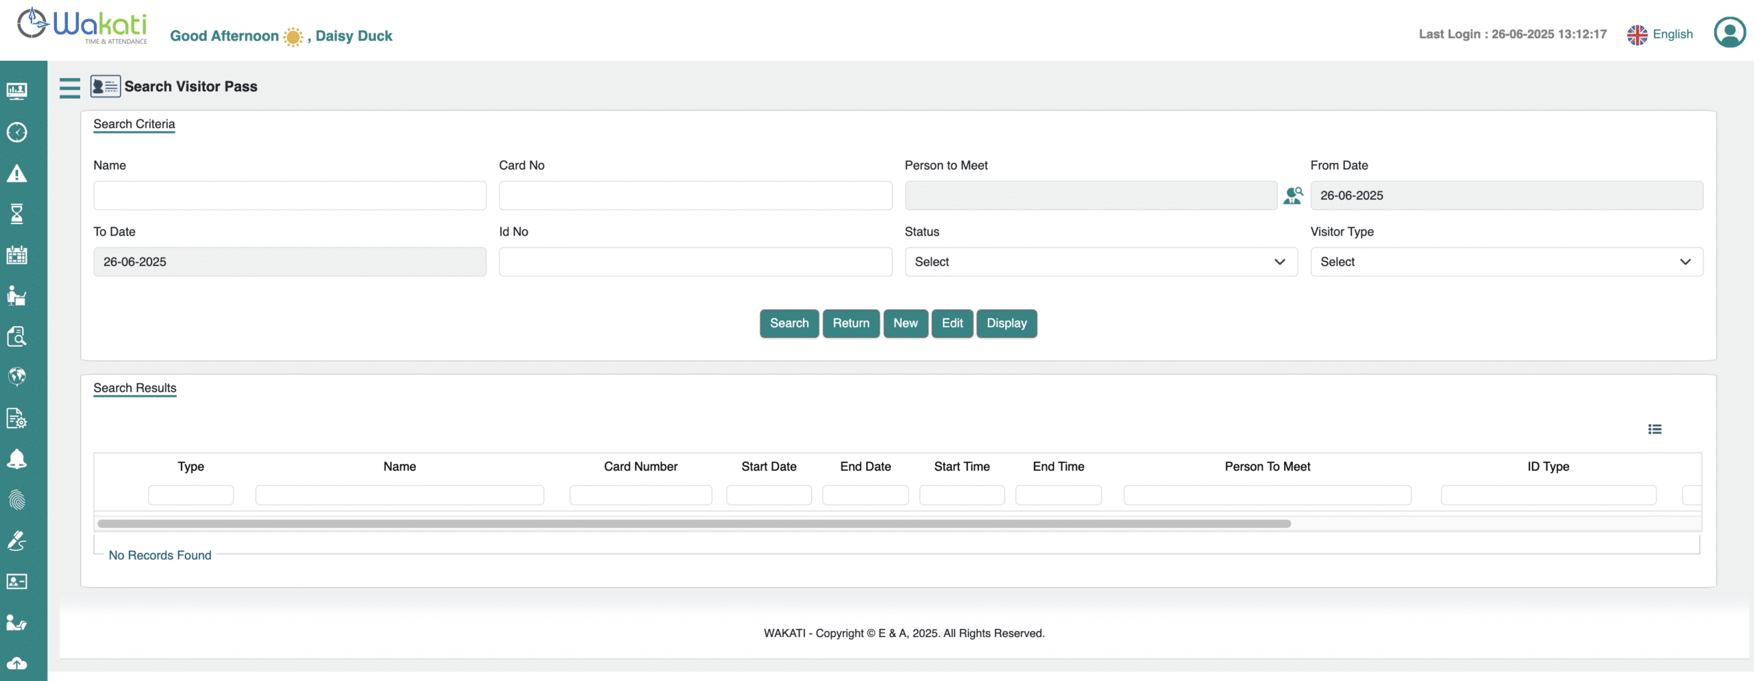Click the user profile avatar icon
Image resolution: width=1754 pixels, height=681 pixels.
click(x=1729, y=32)
